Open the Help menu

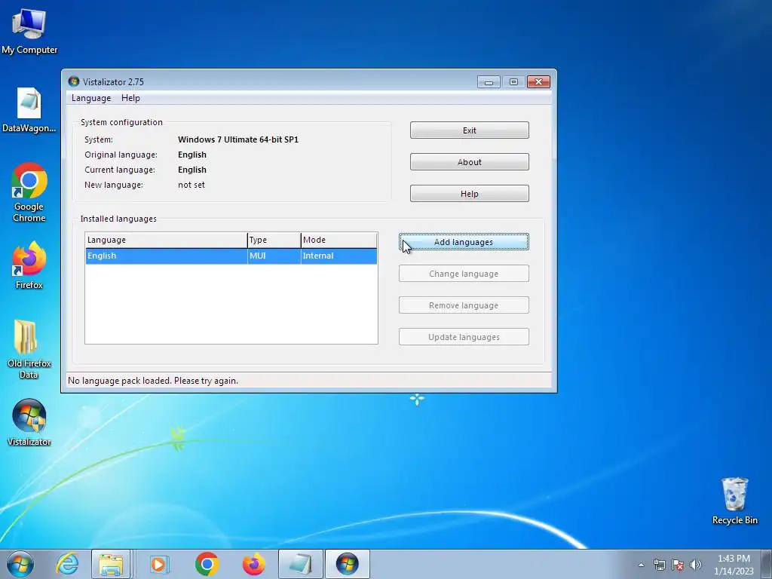coord(130,98)
